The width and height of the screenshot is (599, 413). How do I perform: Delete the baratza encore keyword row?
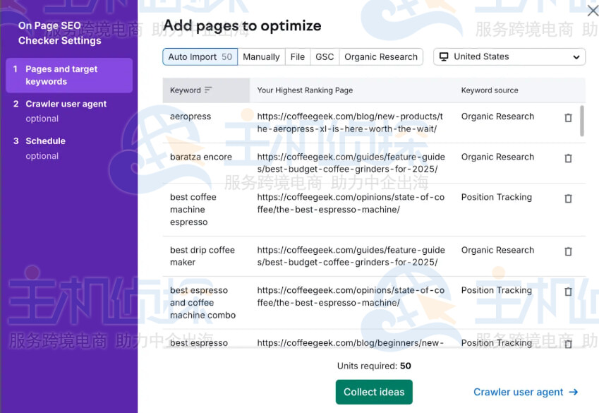click(568, 158)
